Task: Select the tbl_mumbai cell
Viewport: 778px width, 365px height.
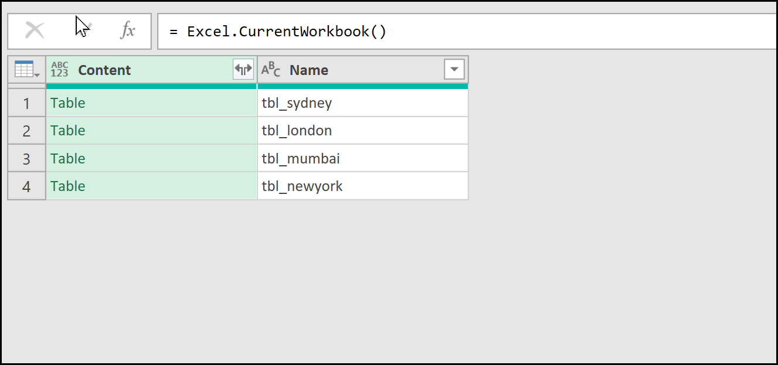Action: click(x=362, y=159)
